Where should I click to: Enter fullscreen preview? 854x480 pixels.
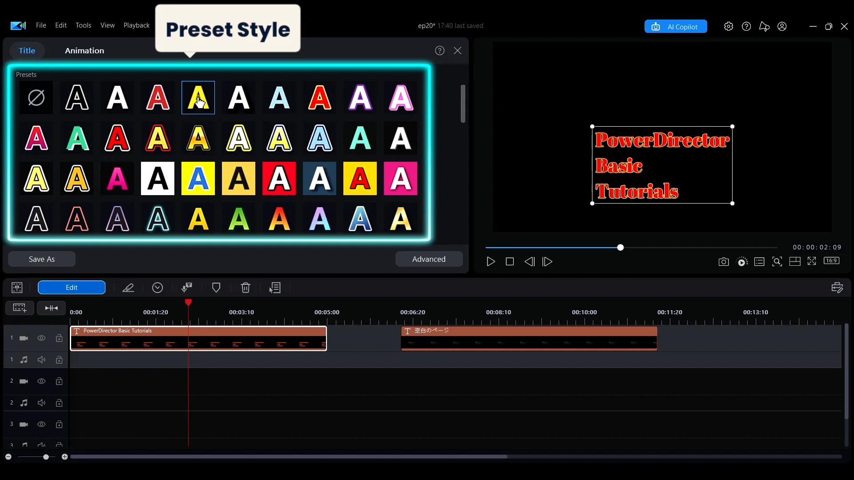click(x=812, y=261)
